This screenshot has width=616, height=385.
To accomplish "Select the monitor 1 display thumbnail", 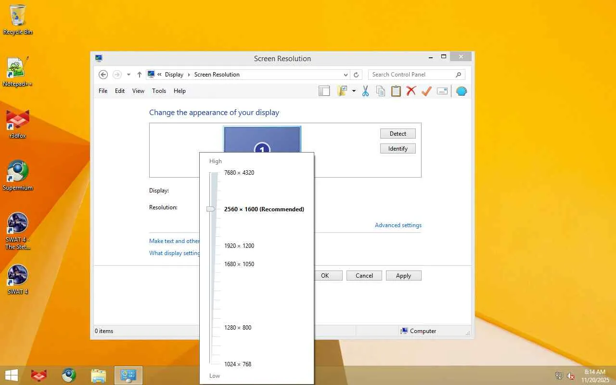I will (262, 140).
